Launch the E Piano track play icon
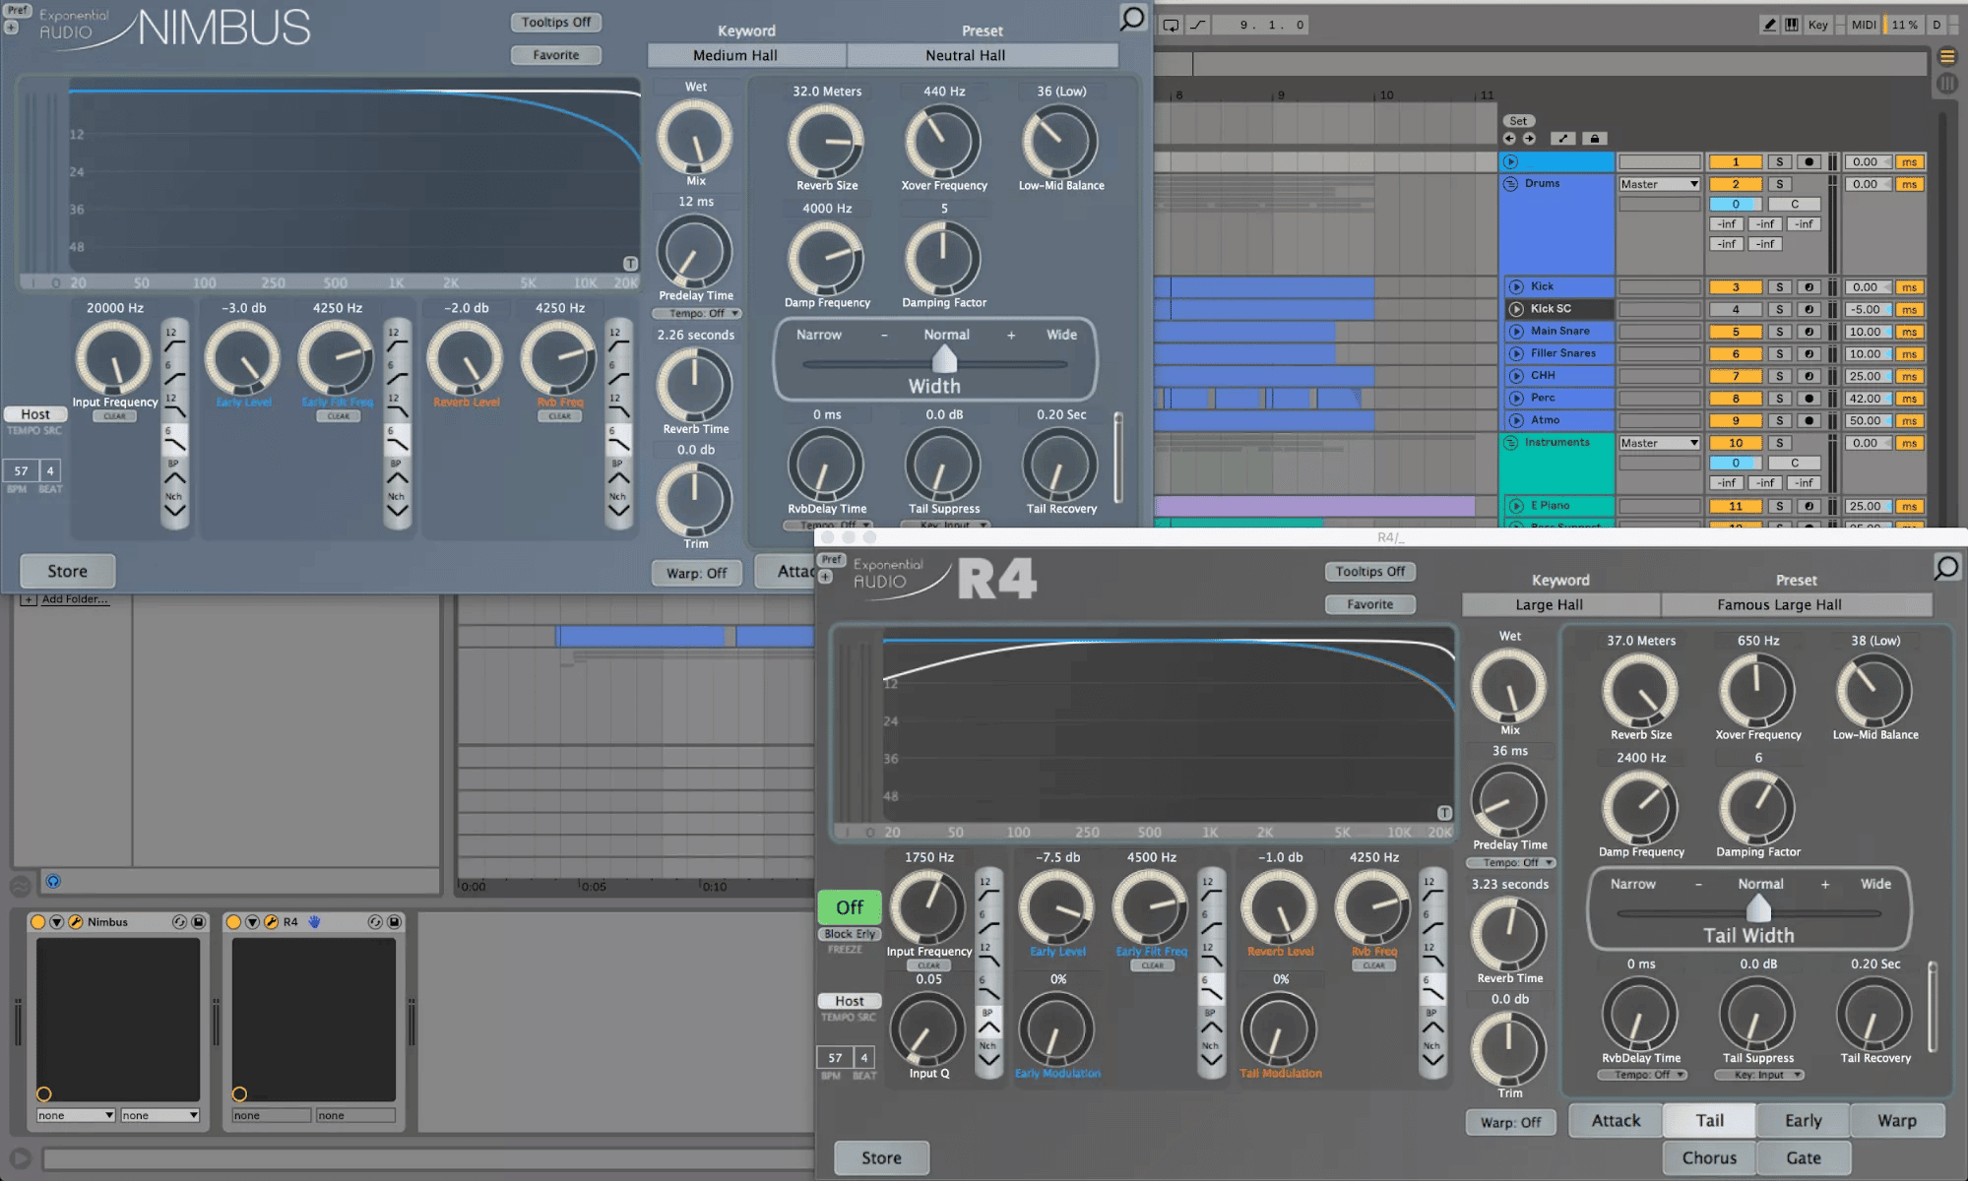The height and width of the screenshot is (1182, 1968). coord(1516,506)
